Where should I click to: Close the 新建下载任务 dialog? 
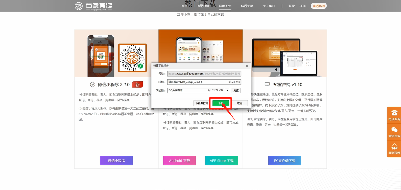(247, 66)
